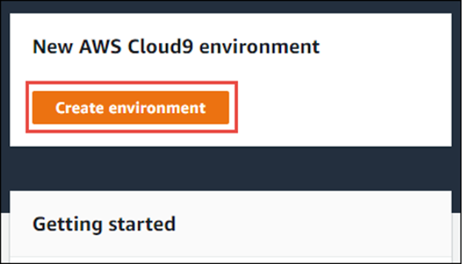Click the word 'started' in Getting started
The width and height of the screenshot is (462, 264).
[x=142, y=224]
